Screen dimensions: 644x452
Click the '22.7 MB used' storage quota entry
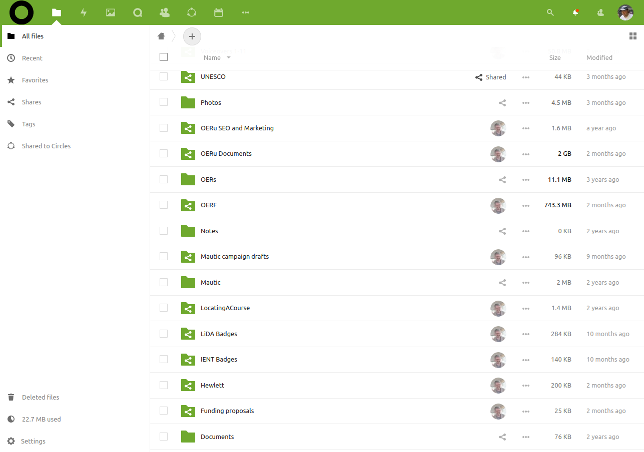(x=75, y=419)
